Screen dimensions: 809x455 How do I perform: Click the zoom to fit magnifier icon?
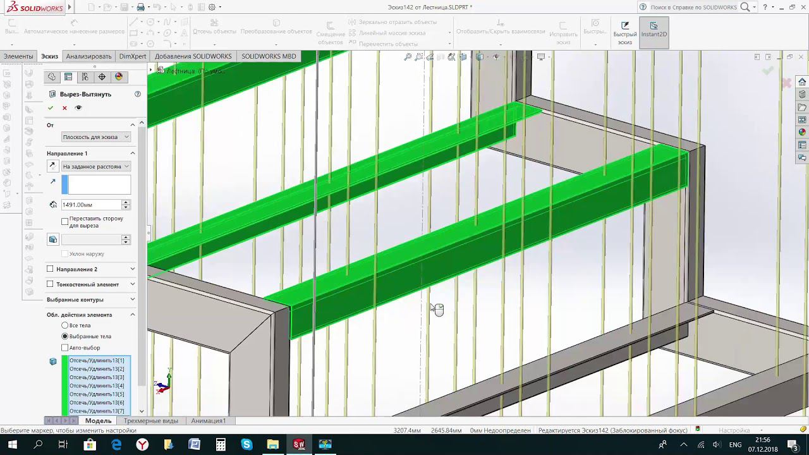pyautogui.click(x=408, y=57)
